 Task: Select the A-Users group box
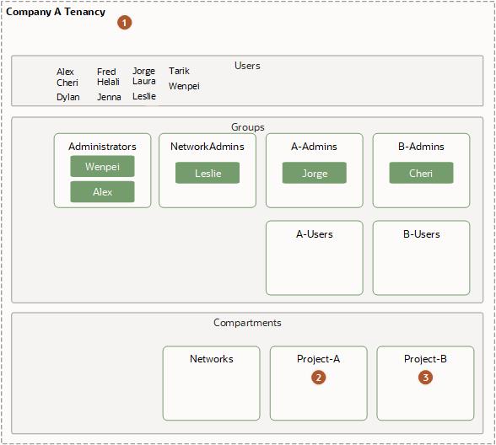(315, 258)
